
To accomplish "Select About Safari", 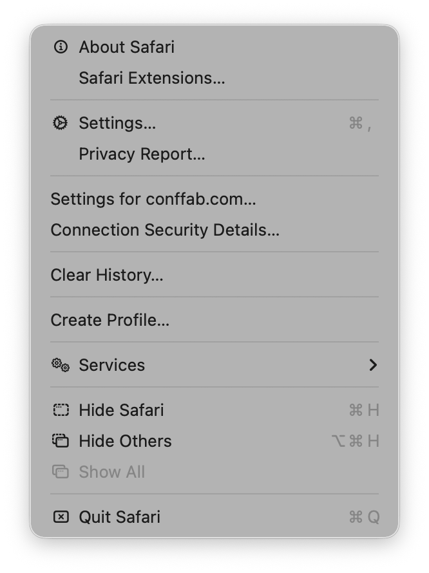I will [126, 46].
